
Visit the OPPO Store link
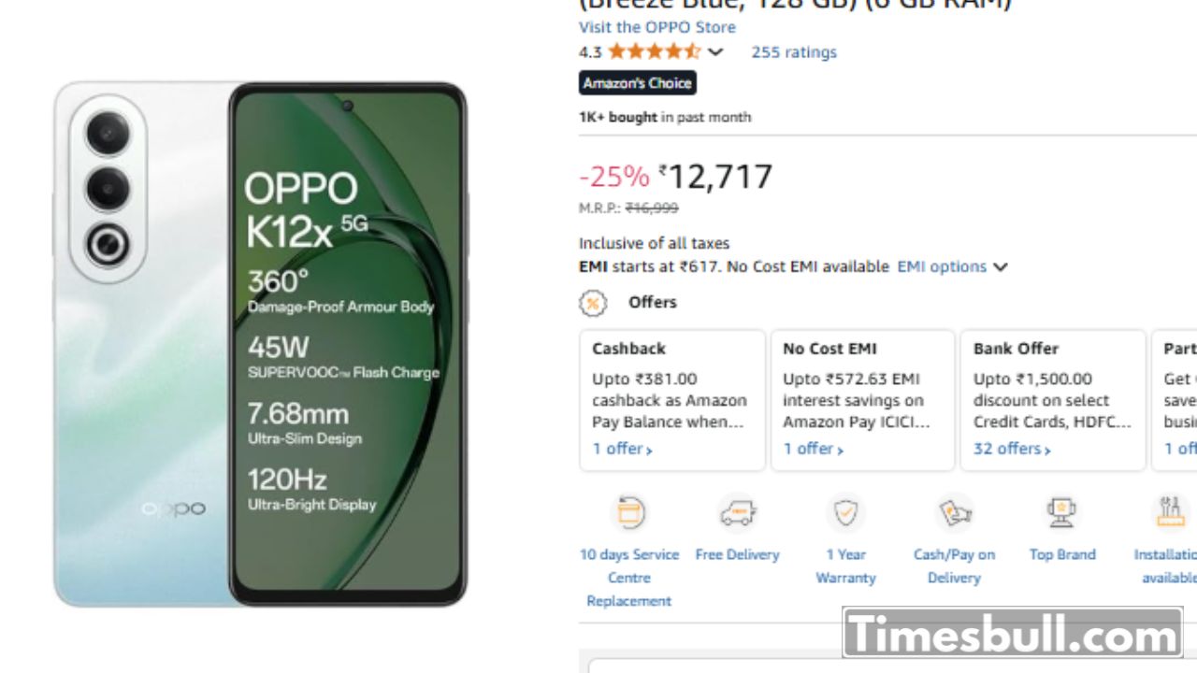click(656, 28)
